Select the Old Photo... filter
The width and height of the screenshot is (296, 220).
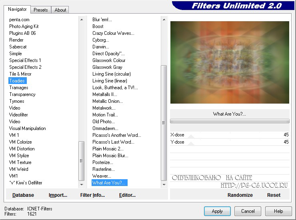[x=104, y=122]
